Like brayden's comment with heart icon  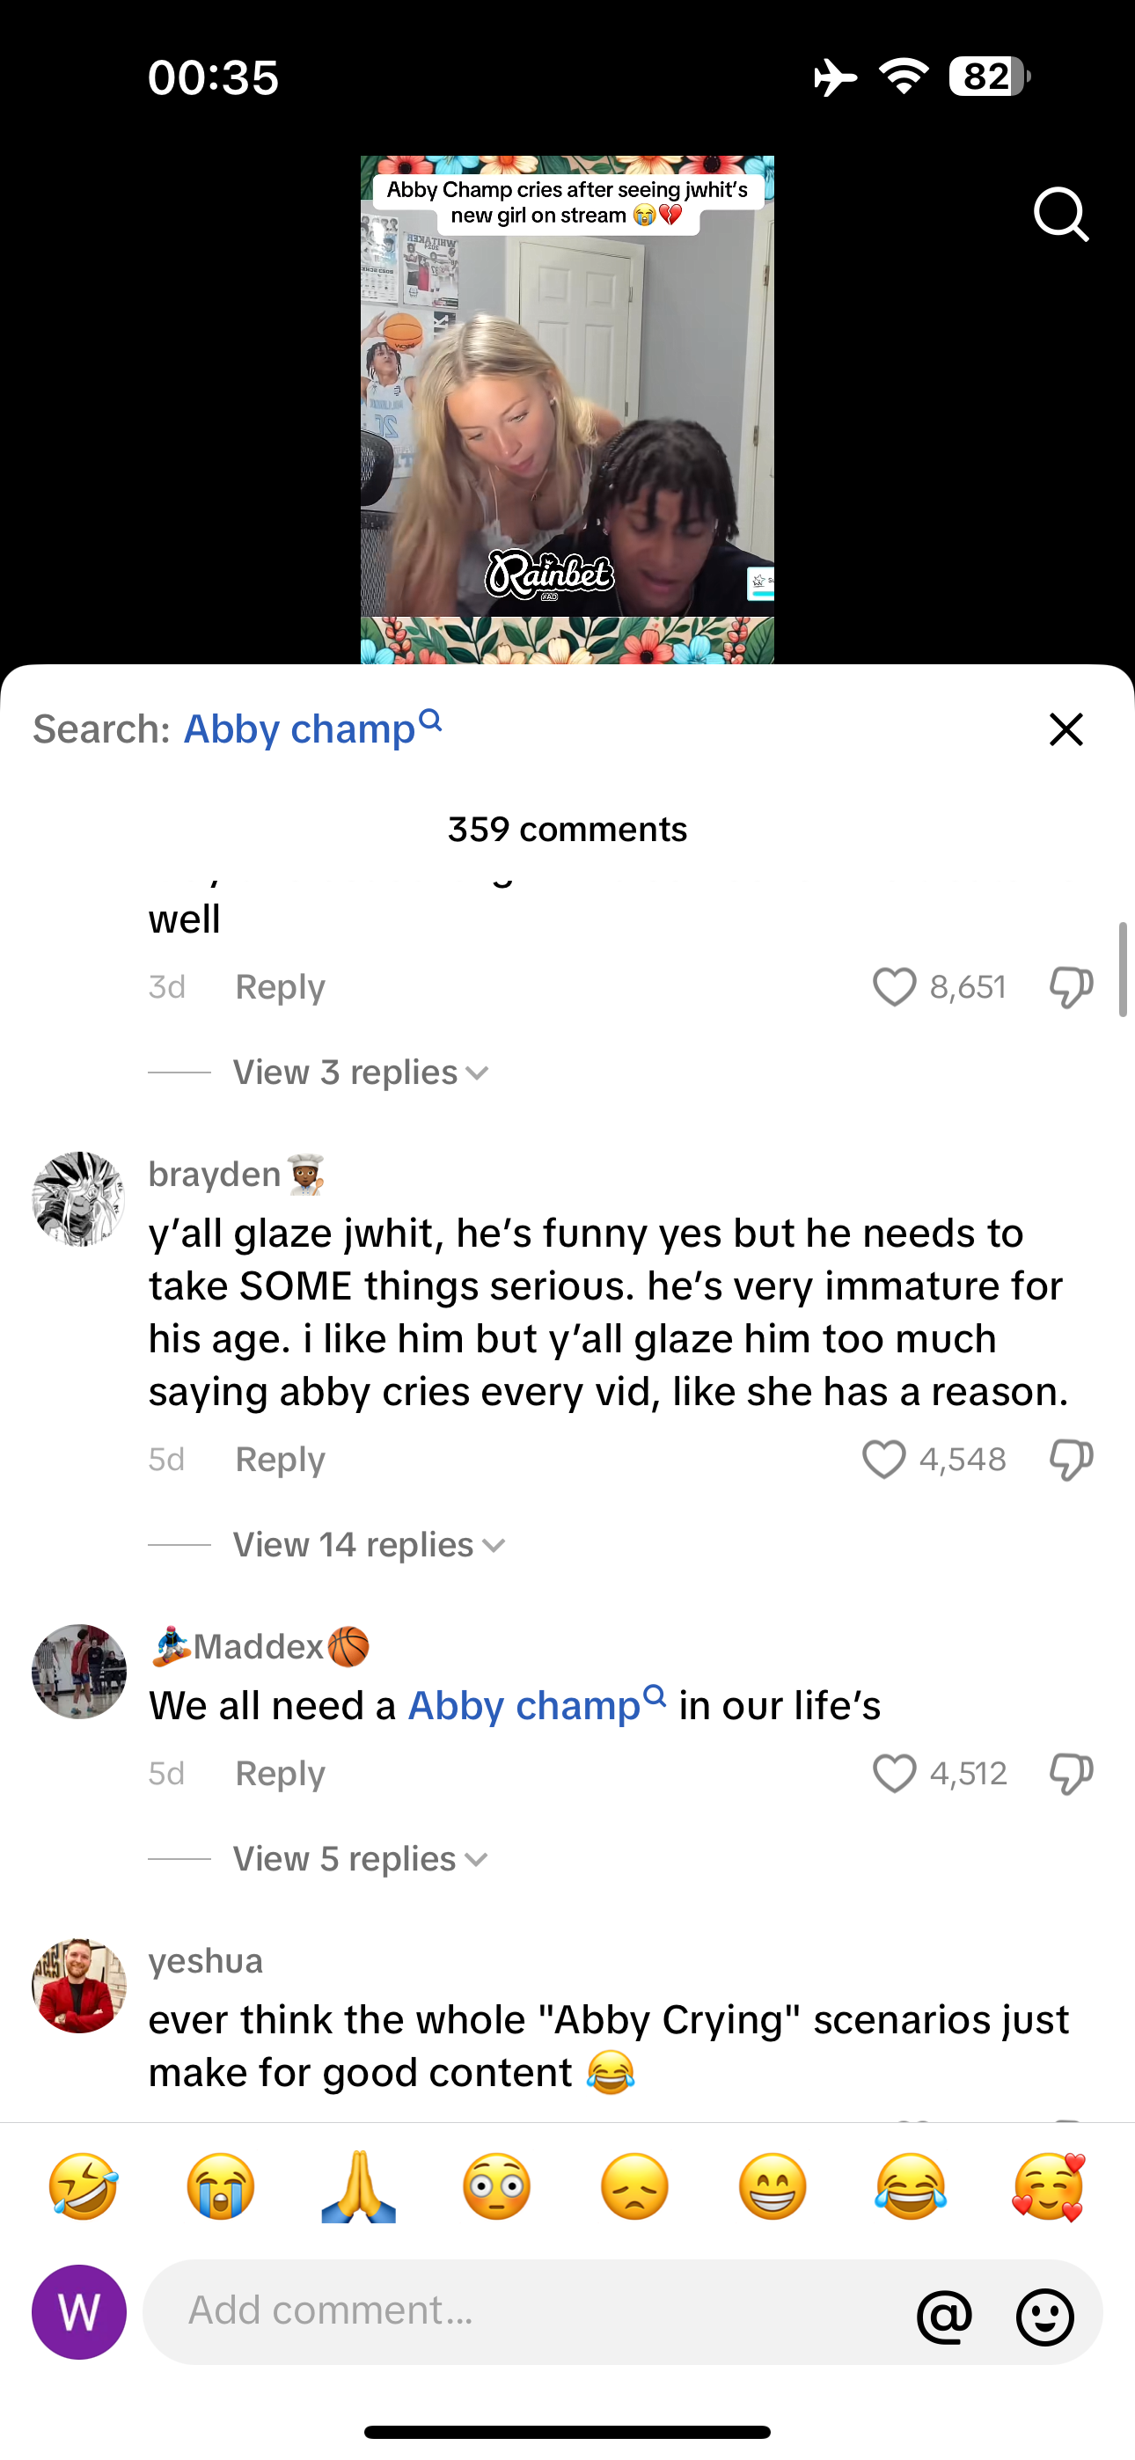coord(883,1459)
